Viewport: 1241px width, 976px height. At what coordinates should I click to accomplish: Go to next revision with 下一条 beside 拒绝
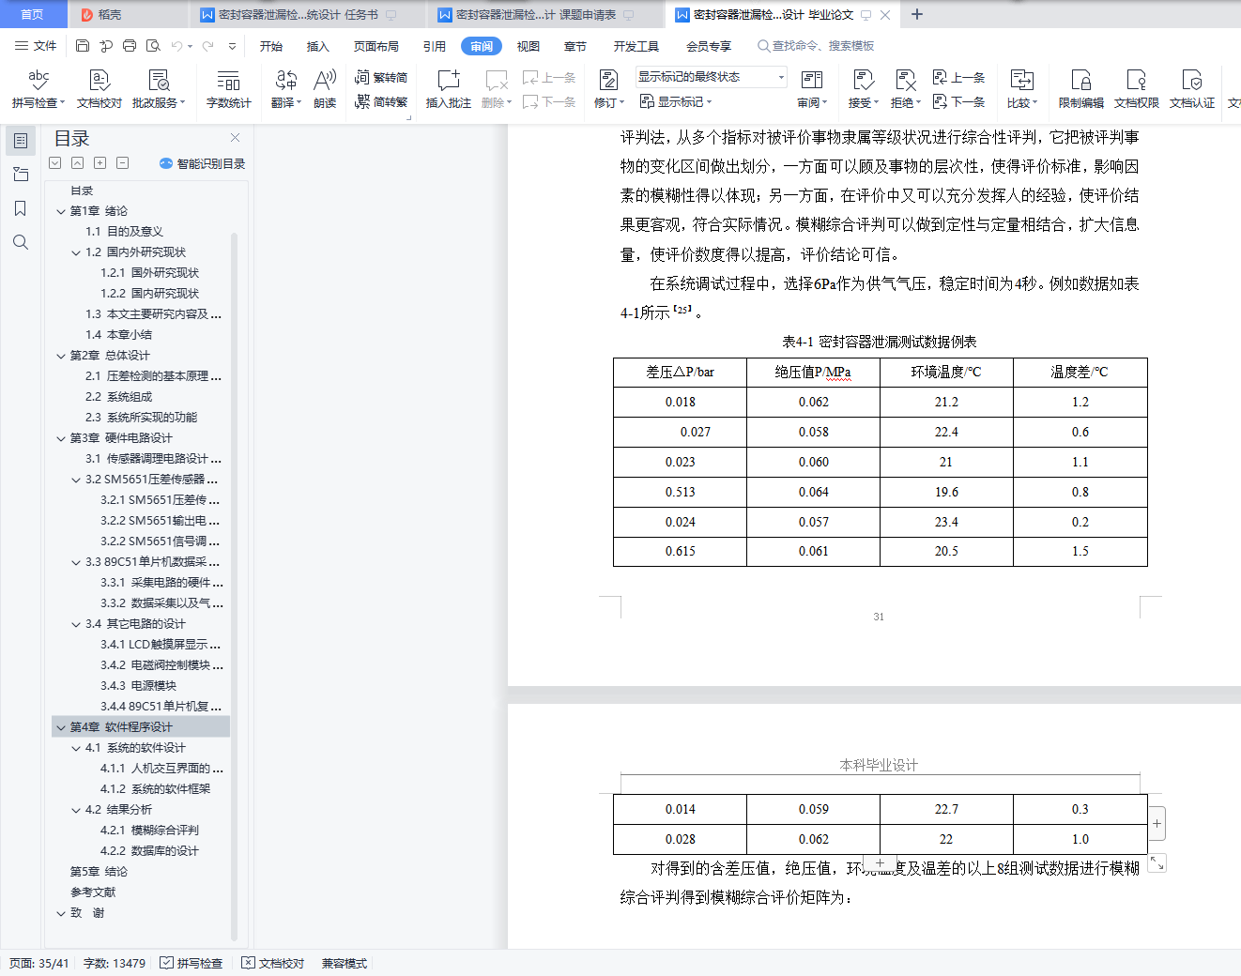(958, 101)
